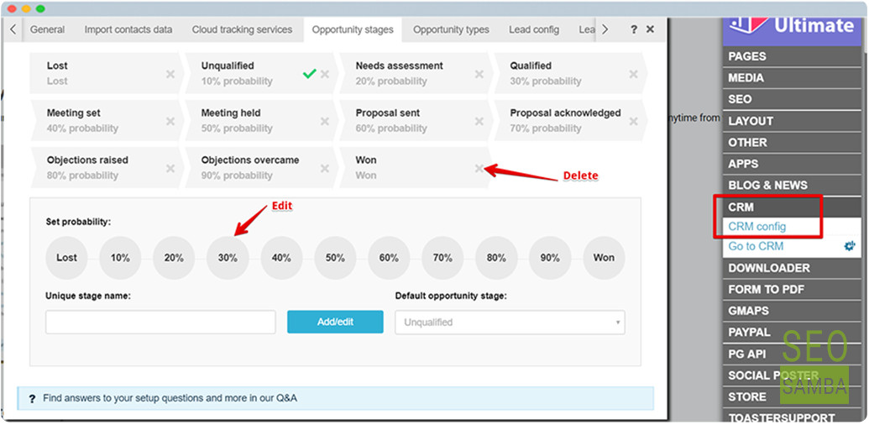The width and height of the screenshot is (869, 430).
Task: Choose the Won probability circle
Action: [604, 258]
